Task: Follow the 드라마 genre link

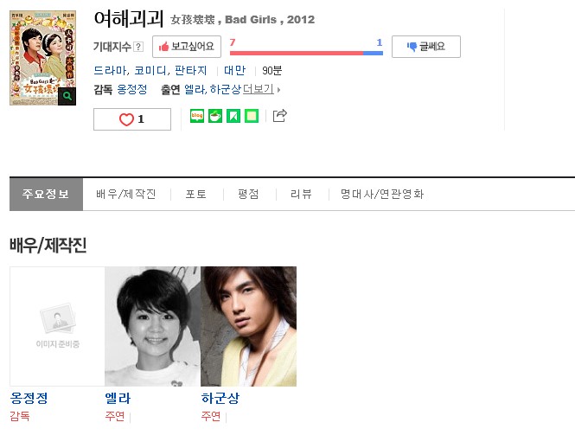Action: click(x=110, y=70)
